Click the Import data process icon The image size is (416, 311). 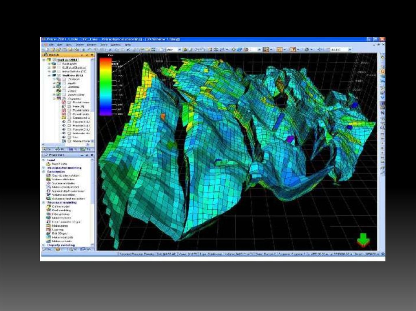(48, 164)
